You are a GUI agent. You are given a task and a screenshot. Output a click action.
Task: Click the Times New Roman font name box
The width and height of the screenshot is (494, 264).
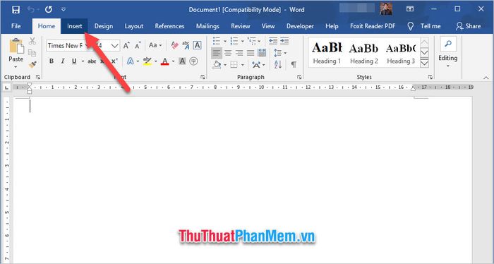pos(66,46)
